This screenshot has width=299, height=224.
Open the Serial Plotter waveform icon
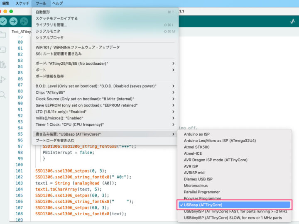(x=292, y=21)
